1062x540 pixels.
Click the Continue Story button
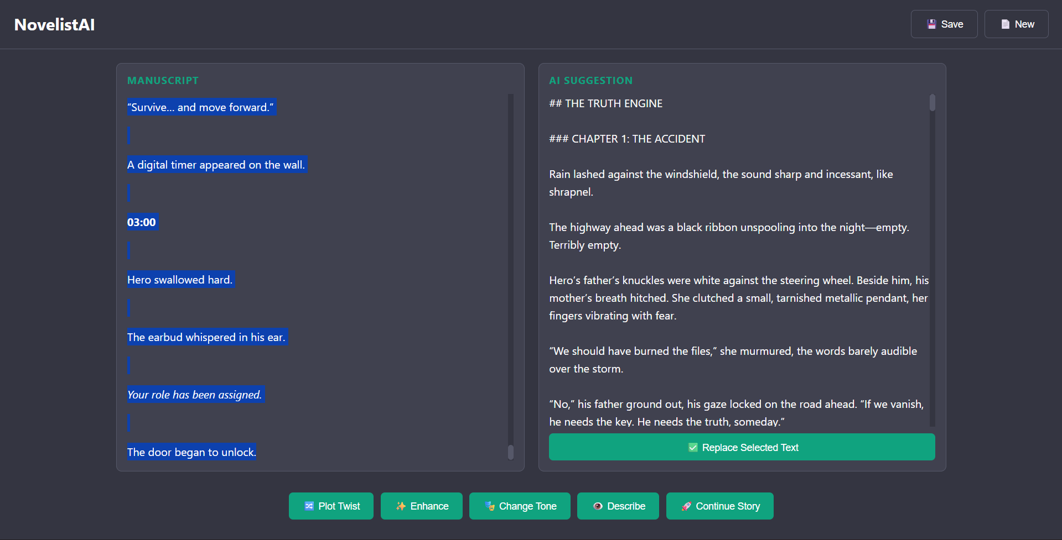coord(719,506)
